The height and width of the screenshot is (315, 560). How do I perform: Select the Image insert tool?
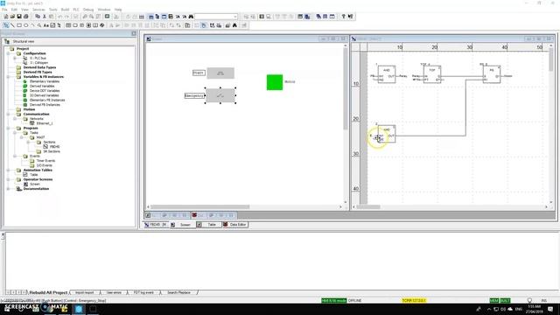coord(52,25)
